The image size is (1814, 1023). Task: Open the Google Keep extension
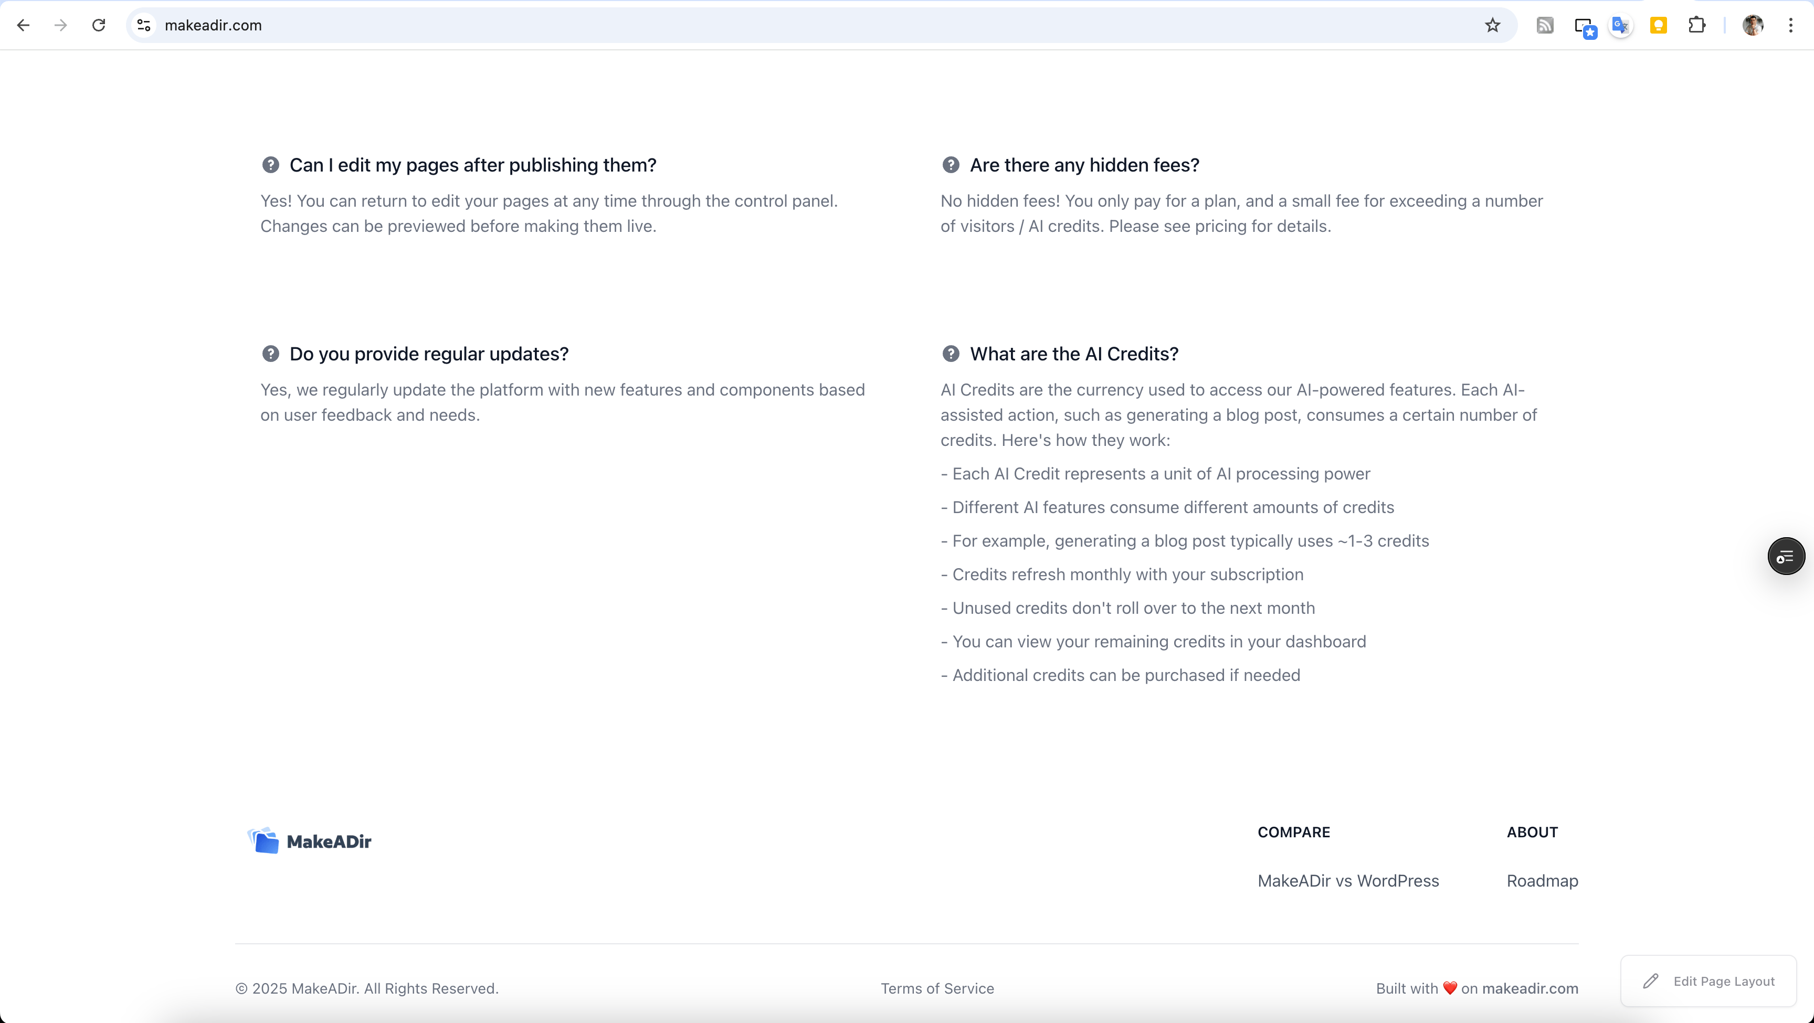pyautogui.click(x=1659, y=25)
